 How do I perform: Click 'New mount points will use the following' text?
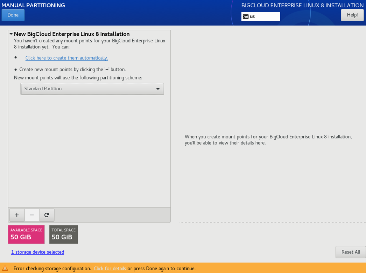78,78
